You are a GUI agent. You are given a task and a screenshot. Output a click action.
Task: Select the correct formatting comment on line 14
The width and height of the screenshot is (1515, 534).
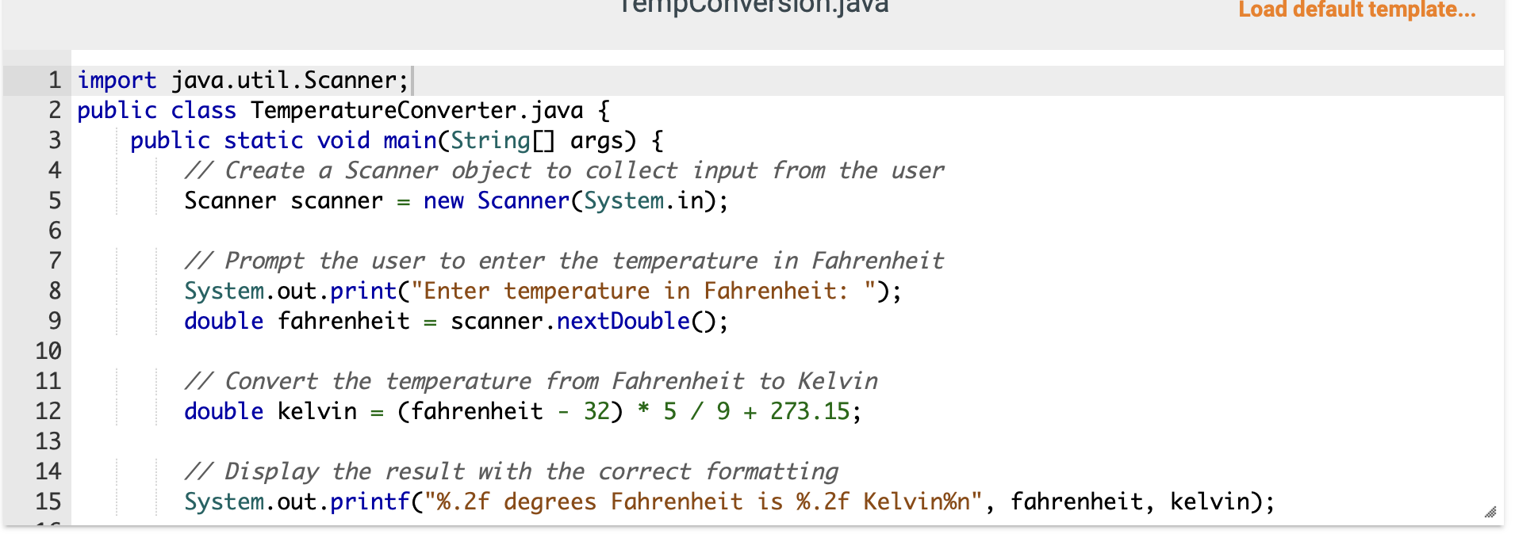coord(512,471)
